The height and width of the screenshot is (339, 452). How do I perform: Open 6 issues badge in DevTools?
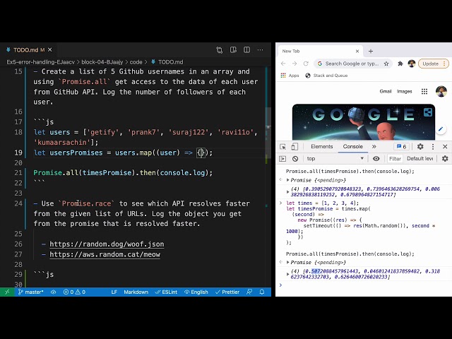(402, 146)
